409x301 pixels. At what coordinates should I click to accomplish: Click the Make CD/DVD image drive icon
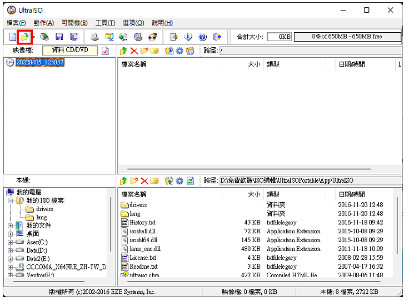(x=94, y=37)
